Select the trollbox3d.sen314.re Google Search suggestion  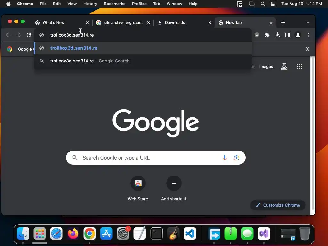point(143,61)
